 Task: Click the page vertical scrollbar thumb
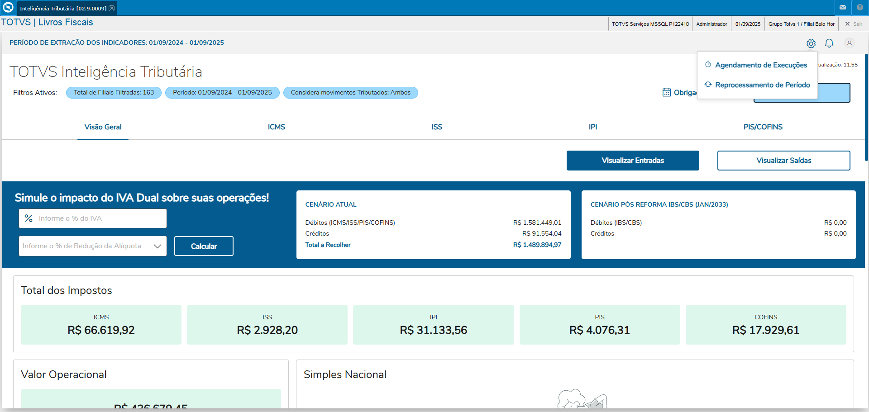[867, 107]
